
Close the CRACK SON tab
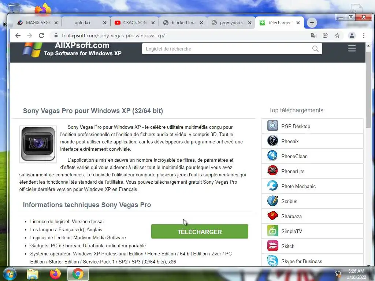(153, 23)
